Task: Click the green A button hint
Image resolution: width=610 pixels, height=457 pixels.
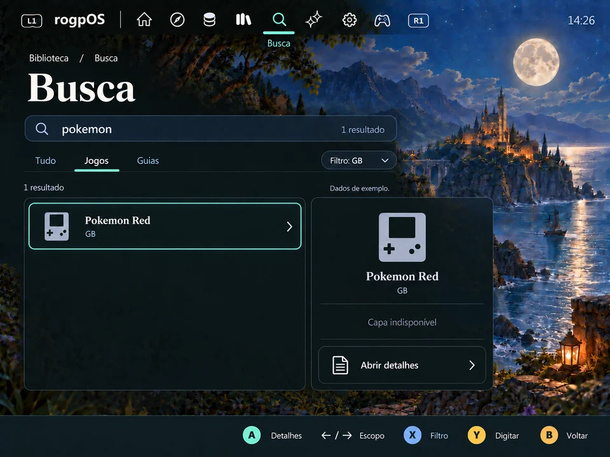Action: tap(252, 435)
